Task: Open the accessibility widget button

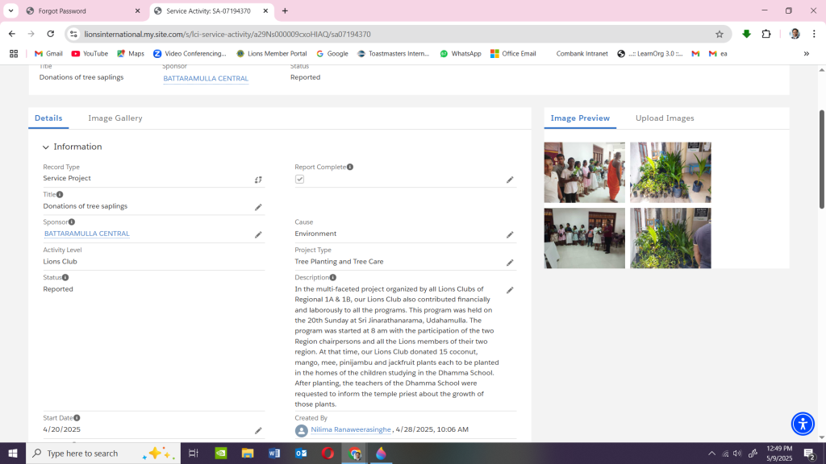Action: pyautogui.click(x=803, y=424)
